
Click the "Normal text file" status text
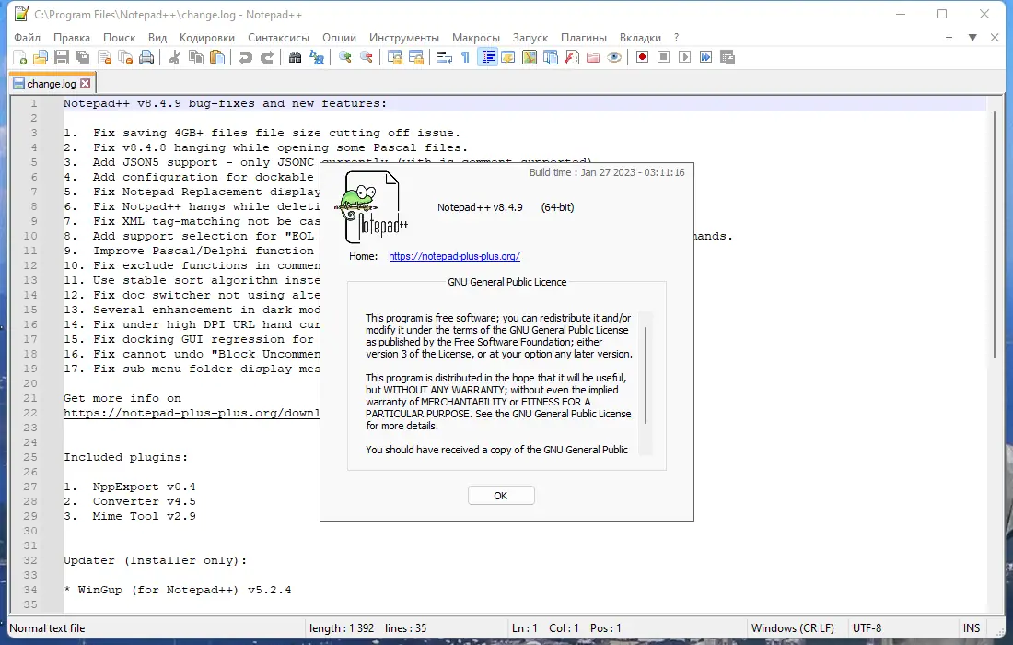click(x=47, y=628)
